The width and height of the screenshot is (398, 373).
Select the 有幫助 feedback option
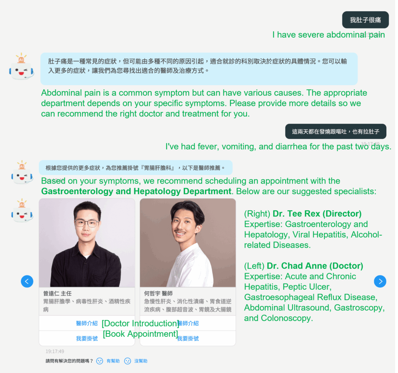113,361
